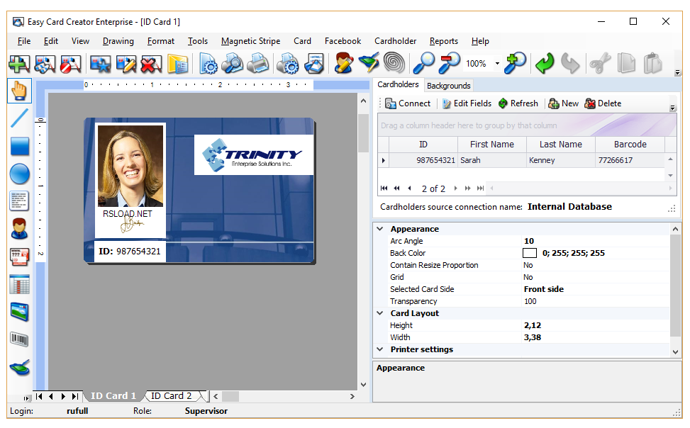690x428 pixels.
Task: Click the Edit Fields button
Action: tap(466, 103)
